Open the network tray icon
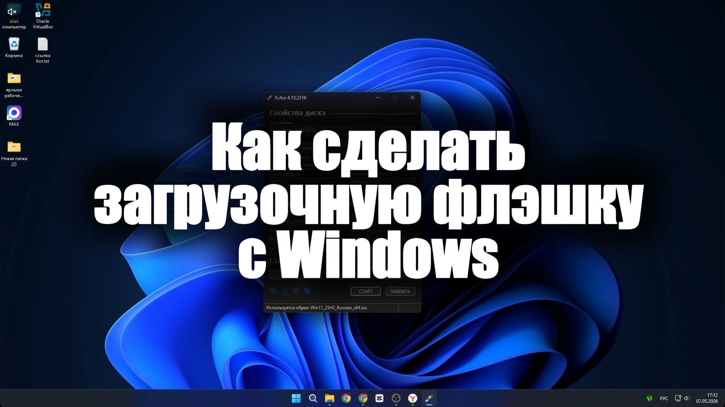725x407 pixels. click(678, 398)
